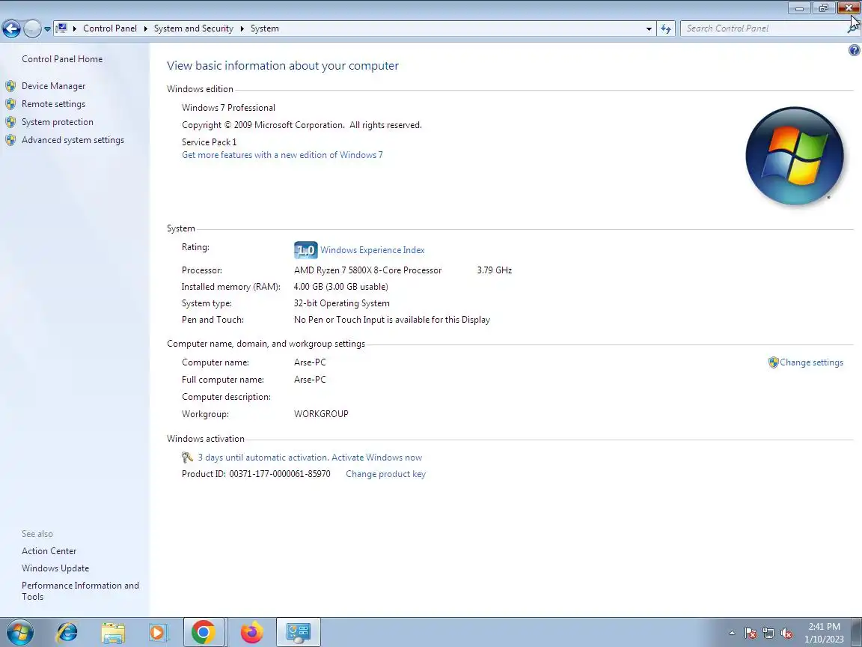Viewport: 862px width, 647px height.
Task: Click the Windows 7 Professional text
Action: tap(228, 108)
